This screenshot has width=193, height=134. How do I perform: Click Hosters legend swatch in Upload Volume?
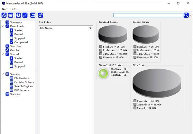(135, 57)
